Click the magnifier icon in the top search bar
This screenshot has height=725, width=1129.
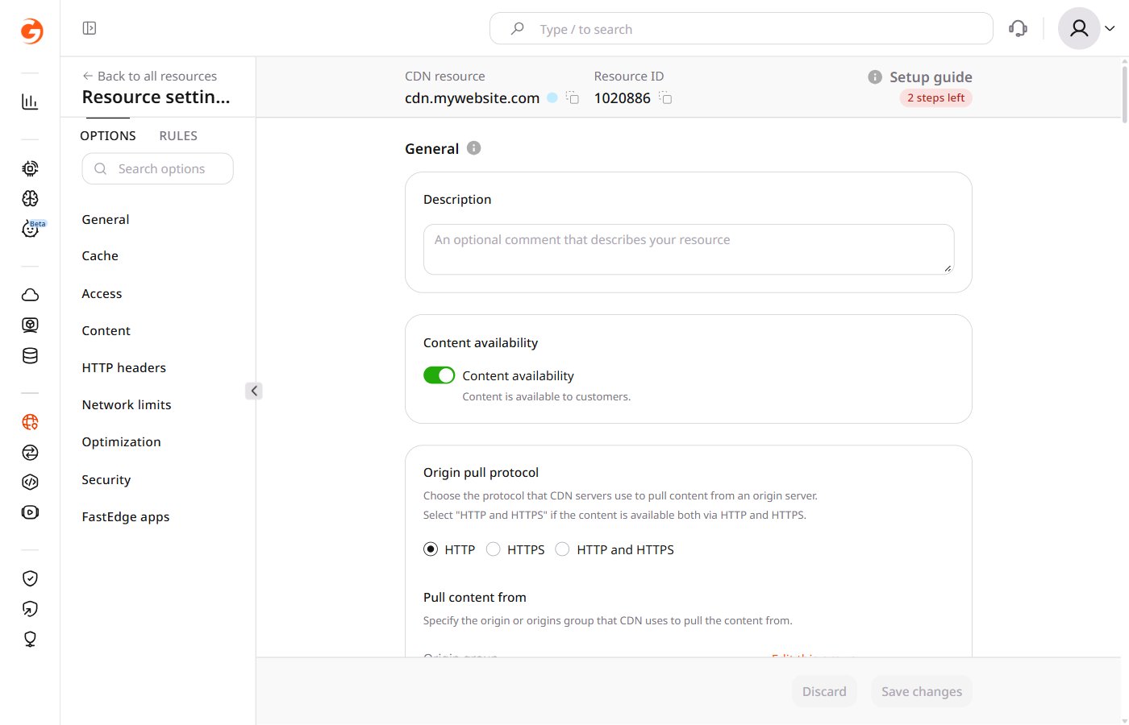(518, 28)
